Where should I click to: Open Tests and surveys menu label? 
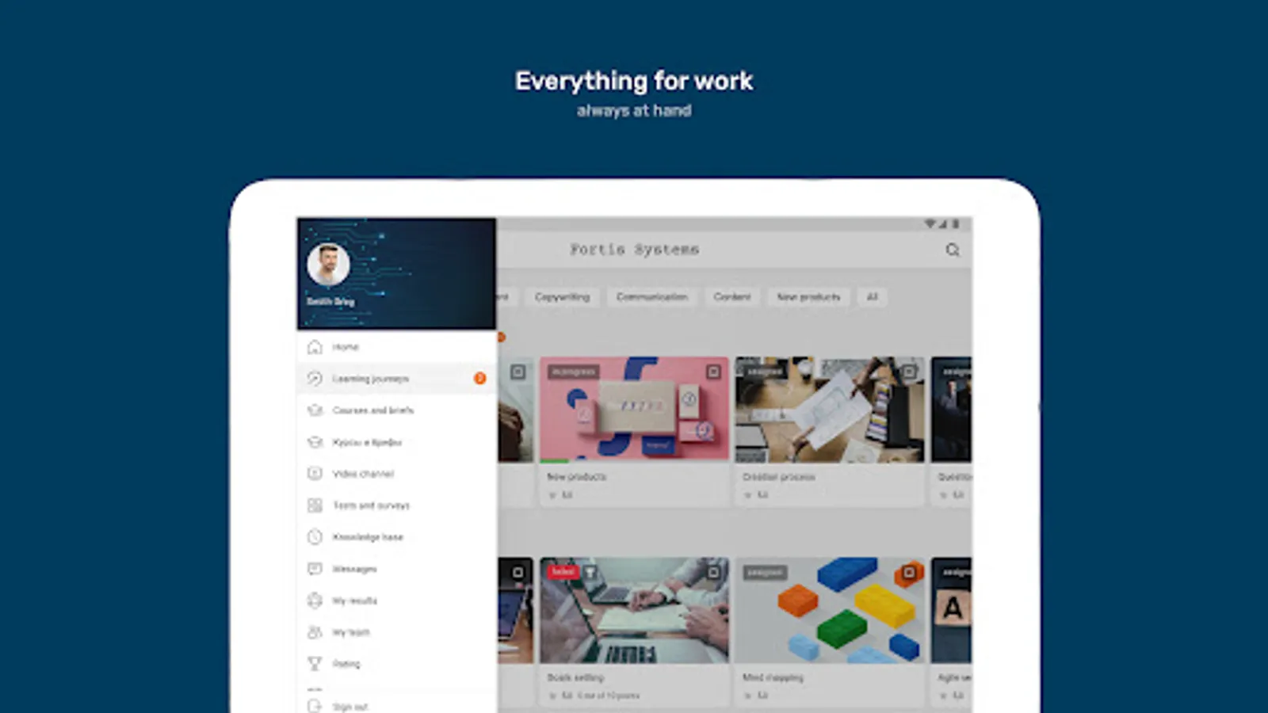tap(371, 505)
